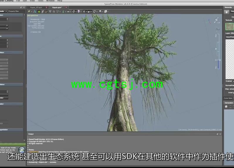Click the sphere icon under Generation

226,106
